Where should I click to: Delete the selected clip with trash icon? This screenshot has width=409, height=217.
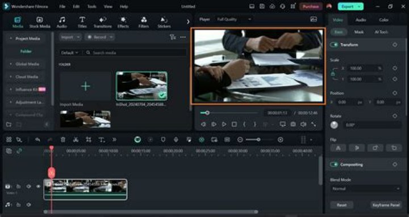click(63, 140)
